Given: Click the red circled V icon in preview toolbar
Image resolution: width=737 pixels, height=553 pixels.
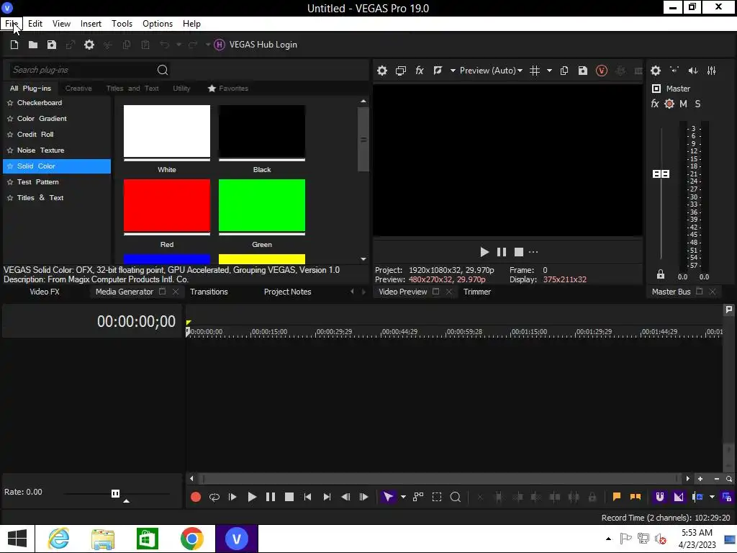Looking at the screenshot, I should pyautogui.click(x=602, y=71).
